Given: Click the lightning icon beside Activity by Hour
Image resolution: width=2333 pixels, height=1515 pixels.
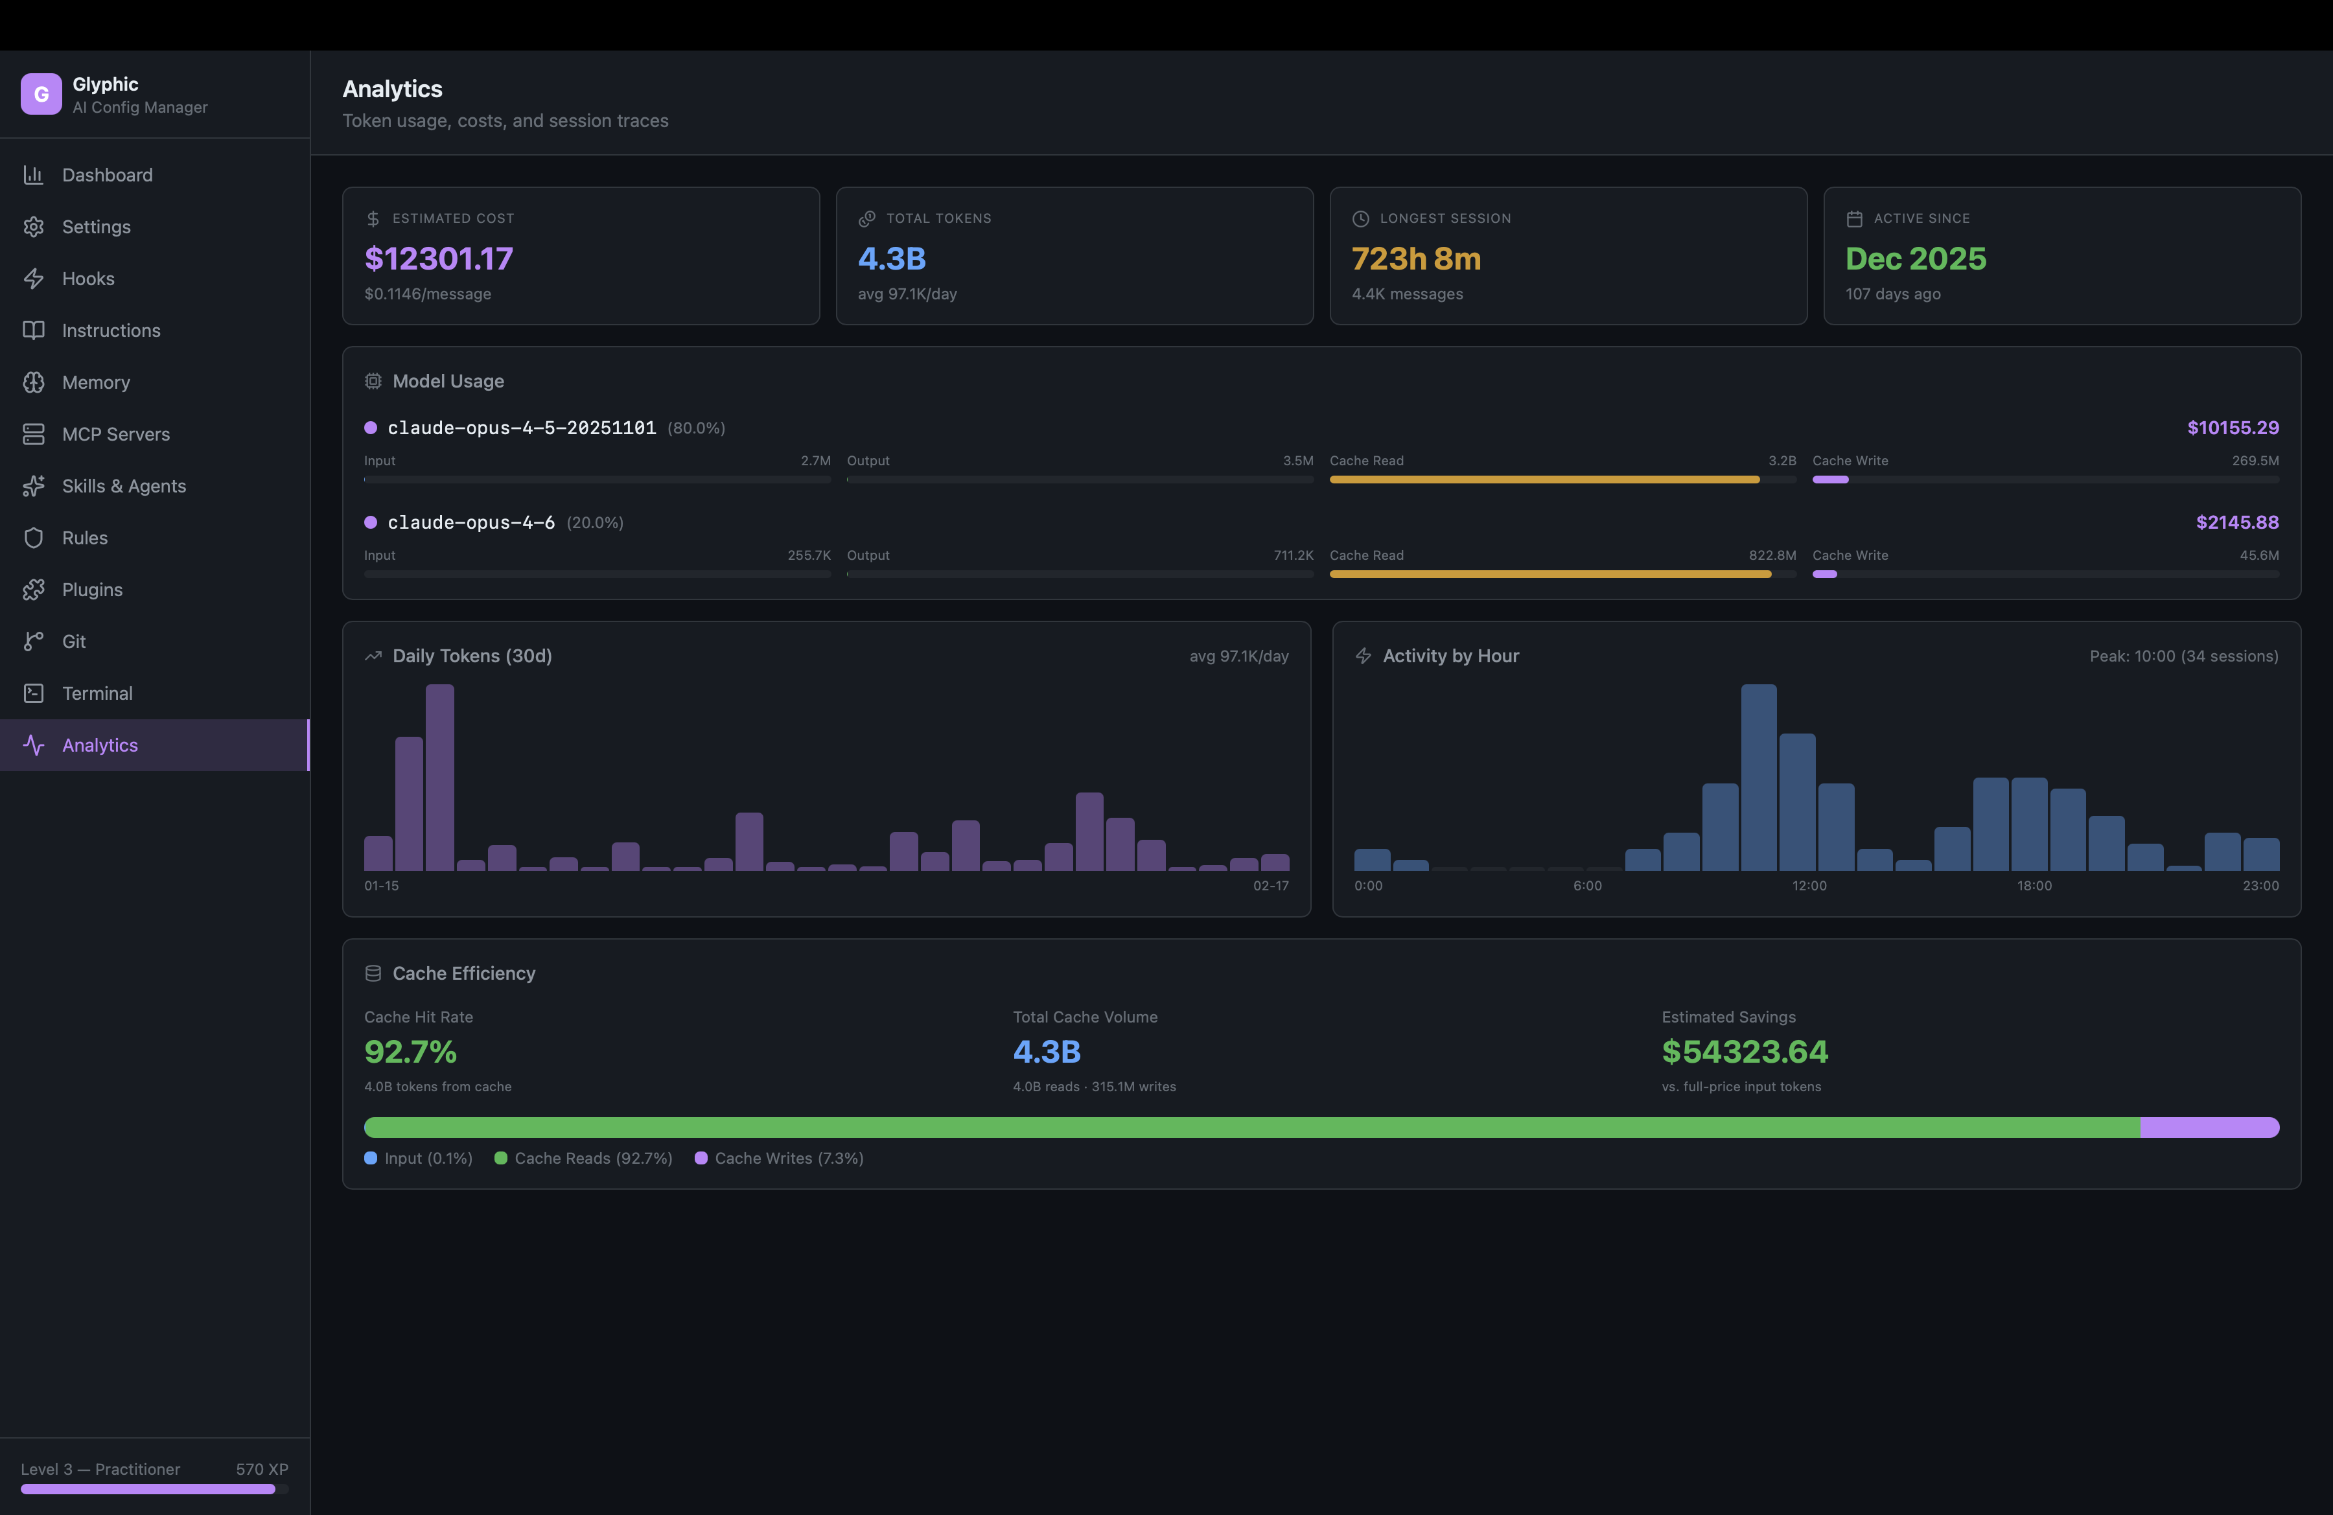Looking at the screenshot, I should coord(1363,656).
